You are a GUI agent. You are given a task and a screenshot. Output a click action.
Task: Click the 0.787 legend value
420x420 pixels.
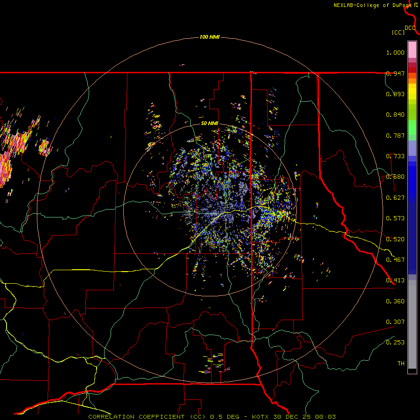coord(395,135)
